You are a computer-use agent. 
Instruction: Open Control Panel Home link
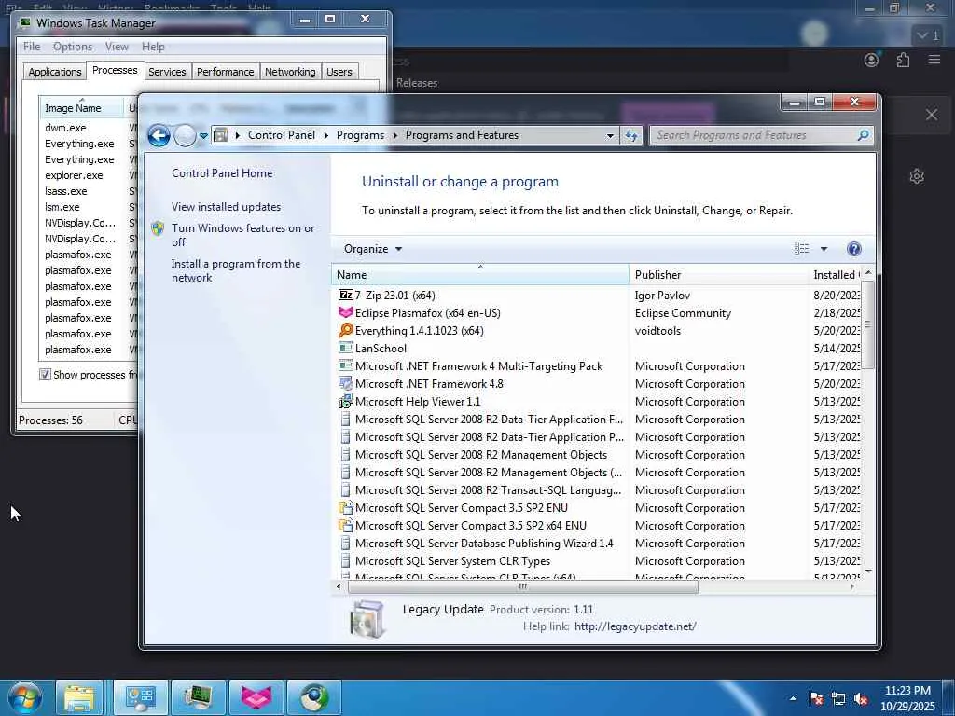point(222,172)
